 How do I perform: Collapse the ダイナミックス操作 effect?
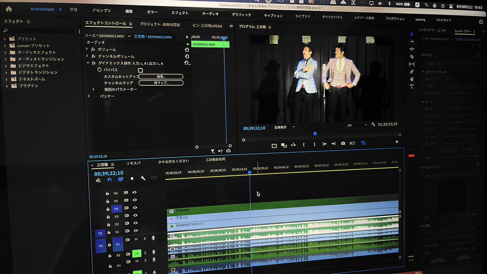point(87,63)
